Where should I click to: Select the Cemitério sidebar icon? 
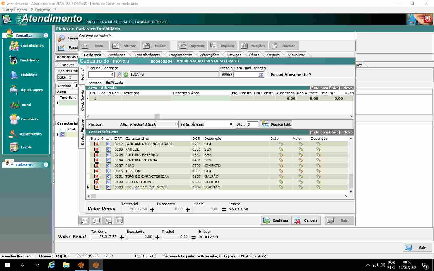pos(14,119)
